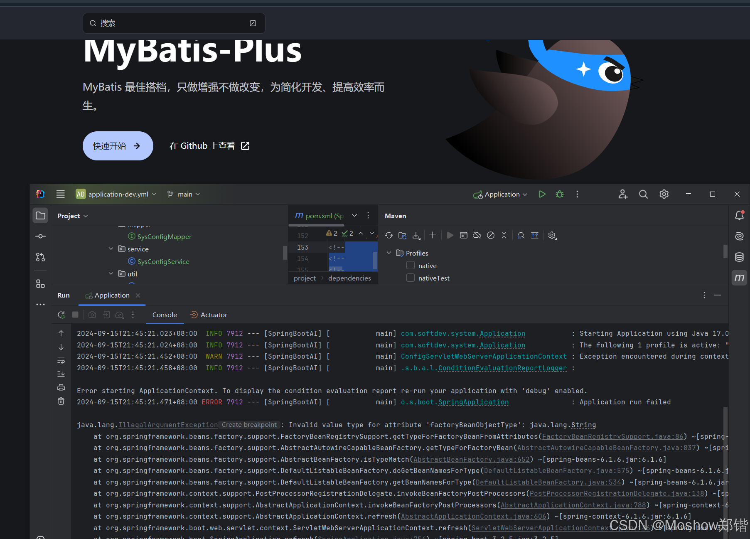Image resolution: width=750 pixels, height=539 pixels.
Task: Open Pull Requests tool window icon
Action: pos(40,257)
